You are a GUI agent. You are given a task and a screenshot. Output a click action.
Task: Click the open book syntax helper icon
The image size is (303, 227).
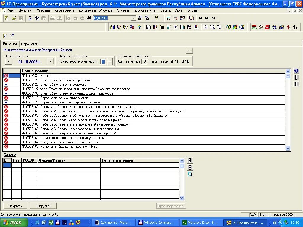[x=191, y=18]
